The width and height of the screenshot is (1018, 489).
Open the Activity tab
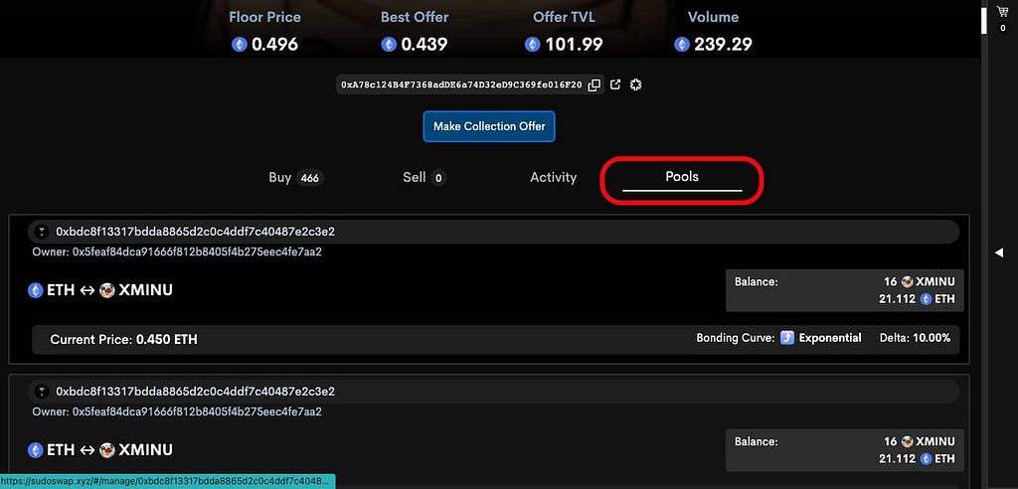[553, 177]
